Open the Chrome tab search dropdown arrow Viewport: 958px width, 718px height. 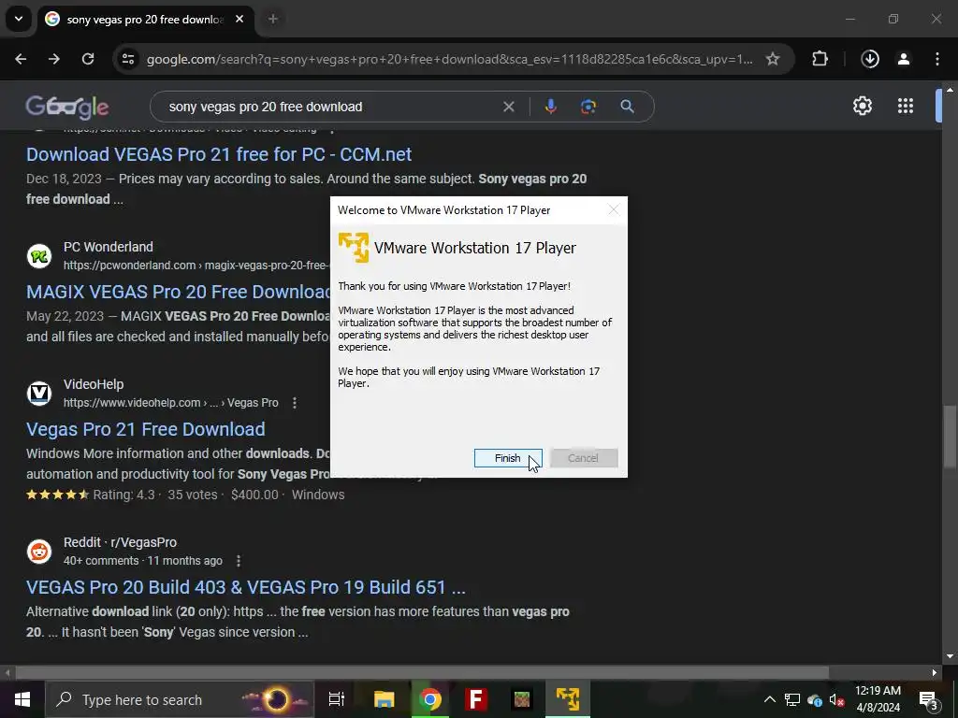19,19
